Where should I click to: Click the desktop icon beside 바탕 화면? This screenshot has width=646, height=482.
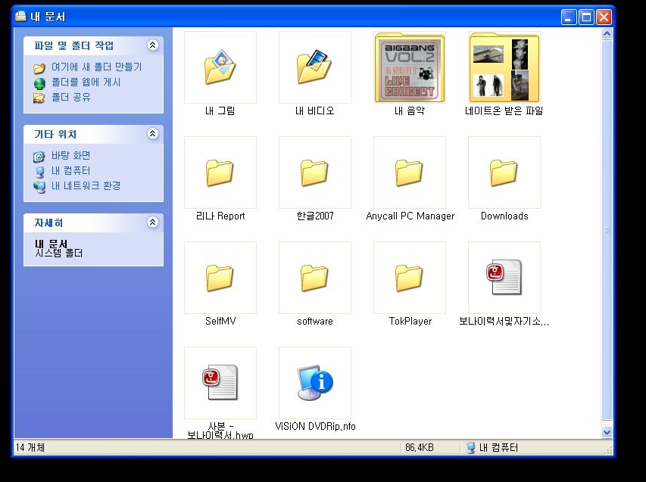click(x=39, y=157)
